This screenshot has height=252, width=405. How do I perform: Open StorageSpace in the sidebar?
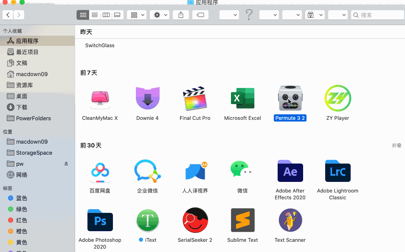[37, 153]
